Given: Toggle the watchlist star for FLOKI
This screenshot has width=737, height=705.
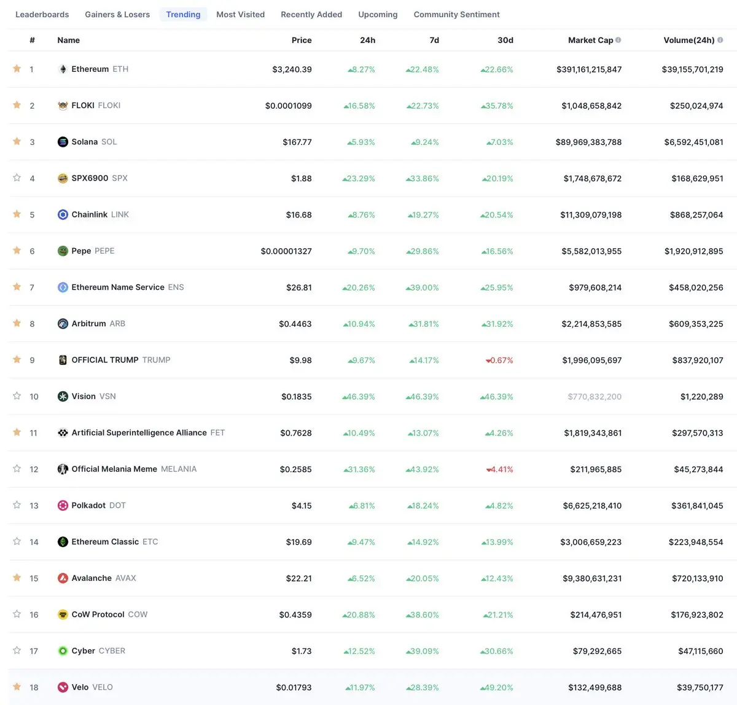Looking at the screenshot, I should pos(17,105).
